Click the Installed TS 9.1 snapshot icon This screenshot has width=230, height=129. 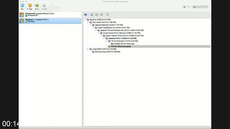point(107,38)
